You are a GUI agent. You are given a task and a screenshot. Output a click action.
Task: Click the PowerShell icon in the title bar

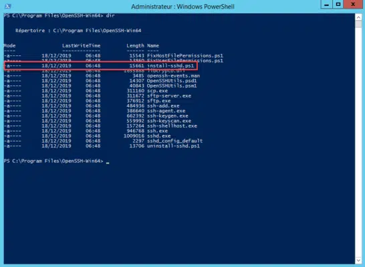[x=7, y=6]
